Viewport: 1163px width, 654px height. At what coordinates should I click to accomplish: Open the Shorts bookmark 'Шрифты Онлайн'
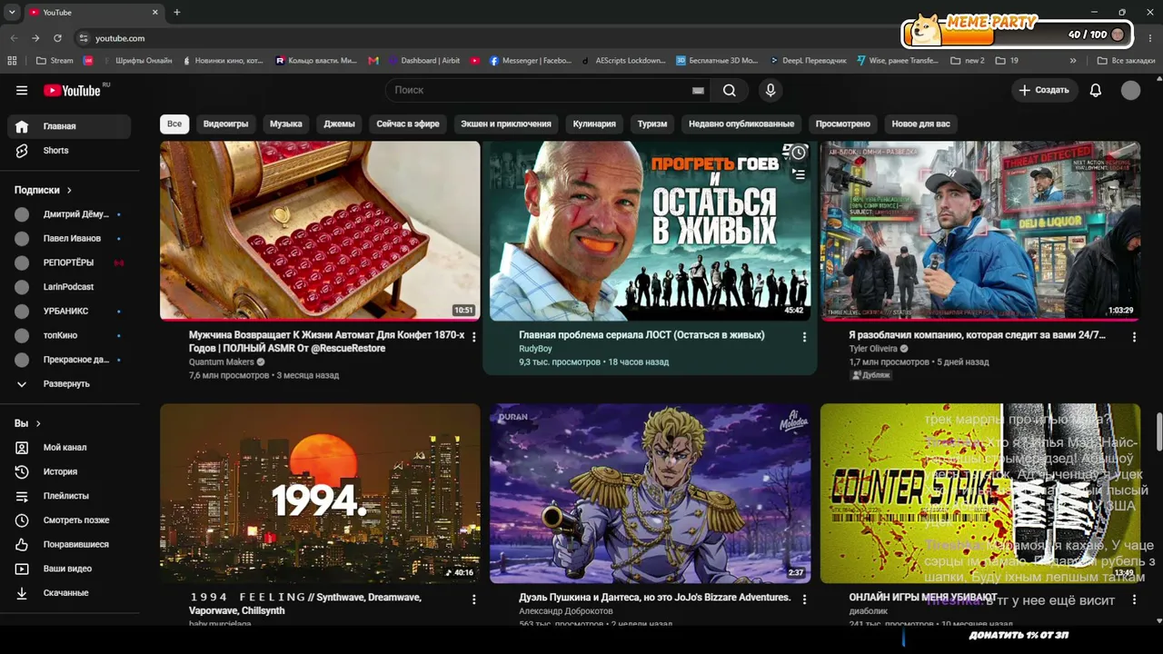coord(136,61)
